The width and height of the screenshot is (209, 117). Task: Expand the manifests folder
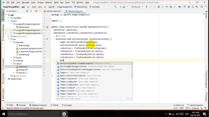8,18
